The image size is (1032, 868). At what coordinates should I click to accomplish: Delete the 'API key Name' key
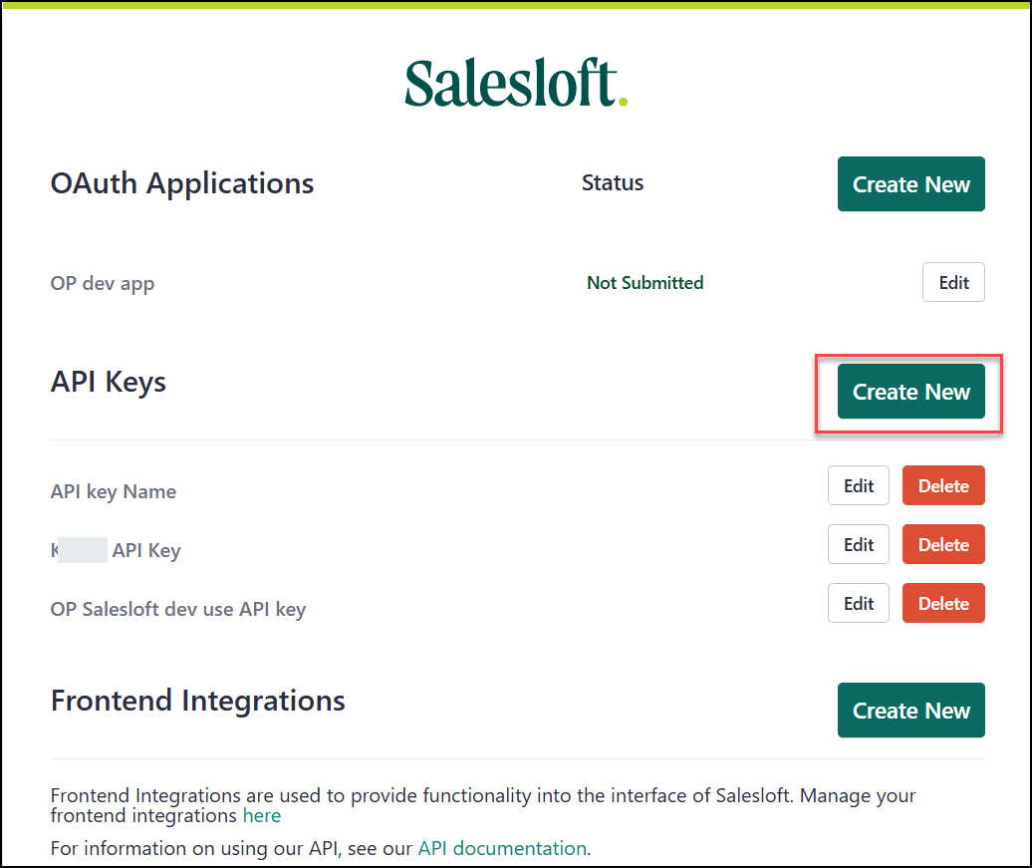943,485
